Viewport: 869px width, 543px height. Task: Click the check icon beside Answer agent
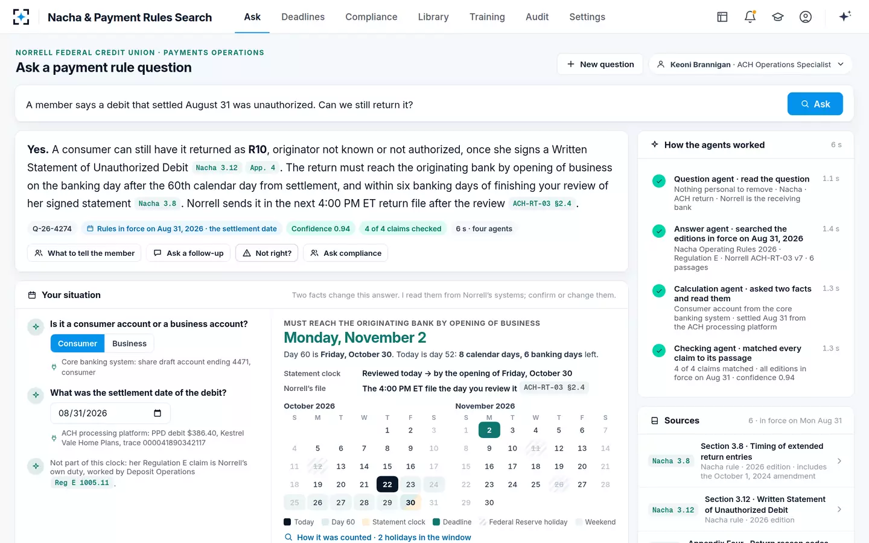[x=659, y=230]
